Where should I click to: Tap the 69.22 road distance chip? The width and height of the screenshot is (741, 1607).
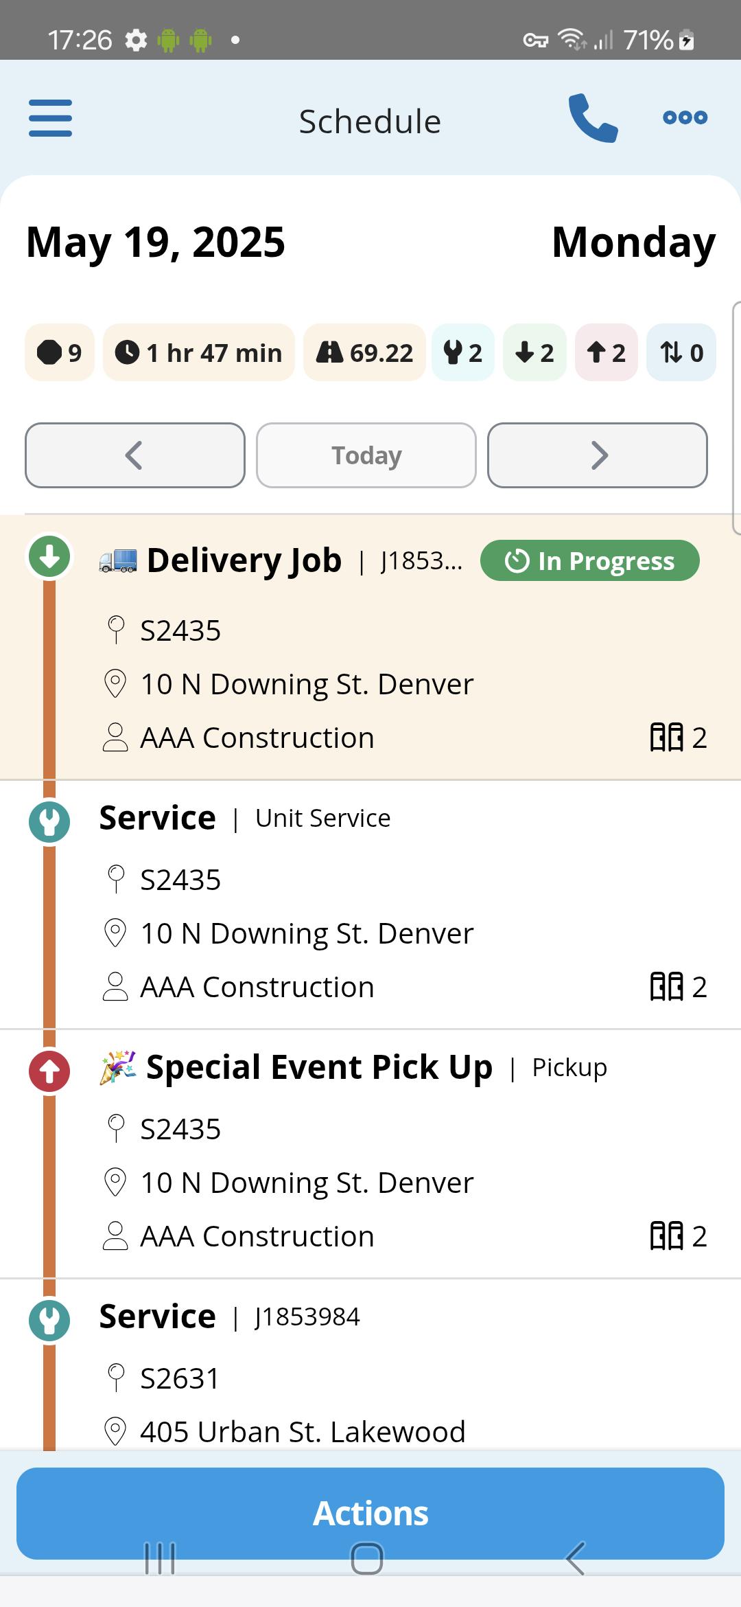364,352
